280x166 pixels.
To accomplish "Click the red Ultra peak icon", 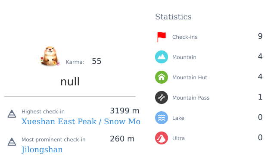I will coord(162,138).
